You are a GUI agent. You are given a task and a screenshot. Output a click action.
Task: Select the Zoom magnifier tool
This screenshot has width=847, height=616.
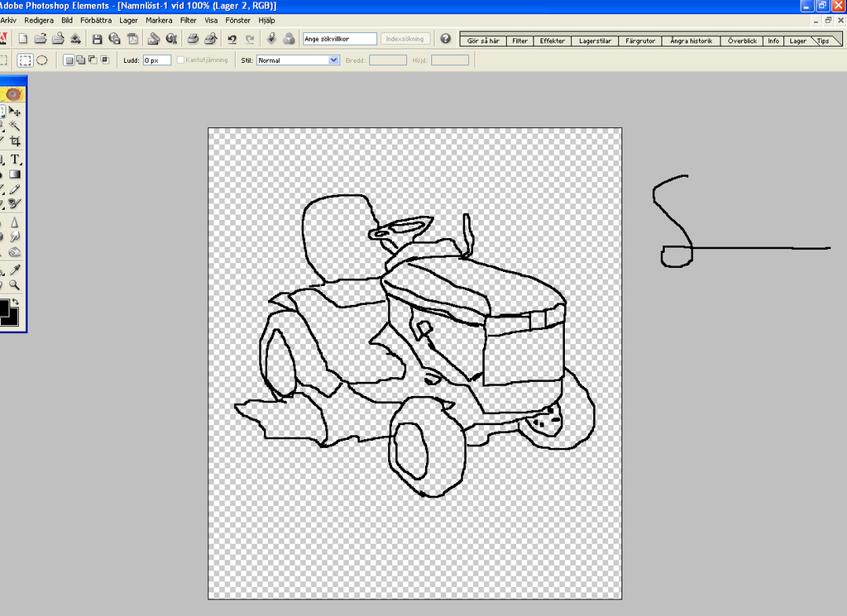(15, 284)
